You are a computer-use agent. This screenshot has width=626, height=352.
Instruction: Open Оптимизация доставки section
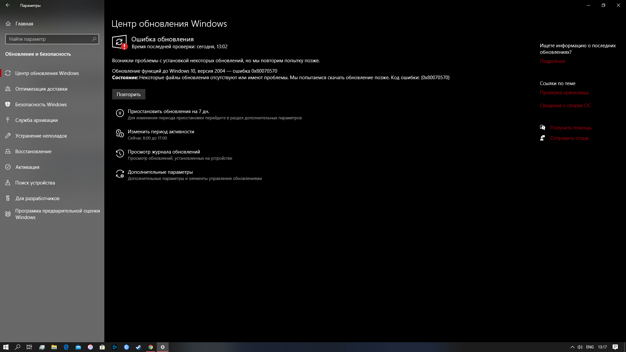click(52, 89)
